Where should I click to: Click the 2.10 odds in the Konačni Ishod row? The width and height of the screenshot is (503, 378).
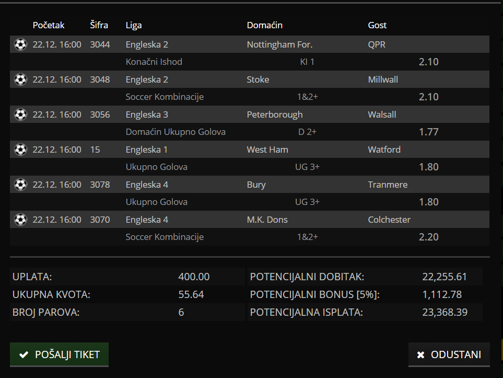click(429, 62)
